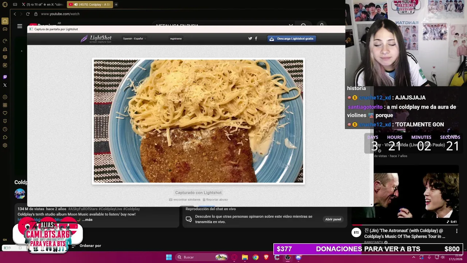Viewport: 467px width, 263px height.
Task: Open the Opera GX menu logo
Action: point(5,4)
